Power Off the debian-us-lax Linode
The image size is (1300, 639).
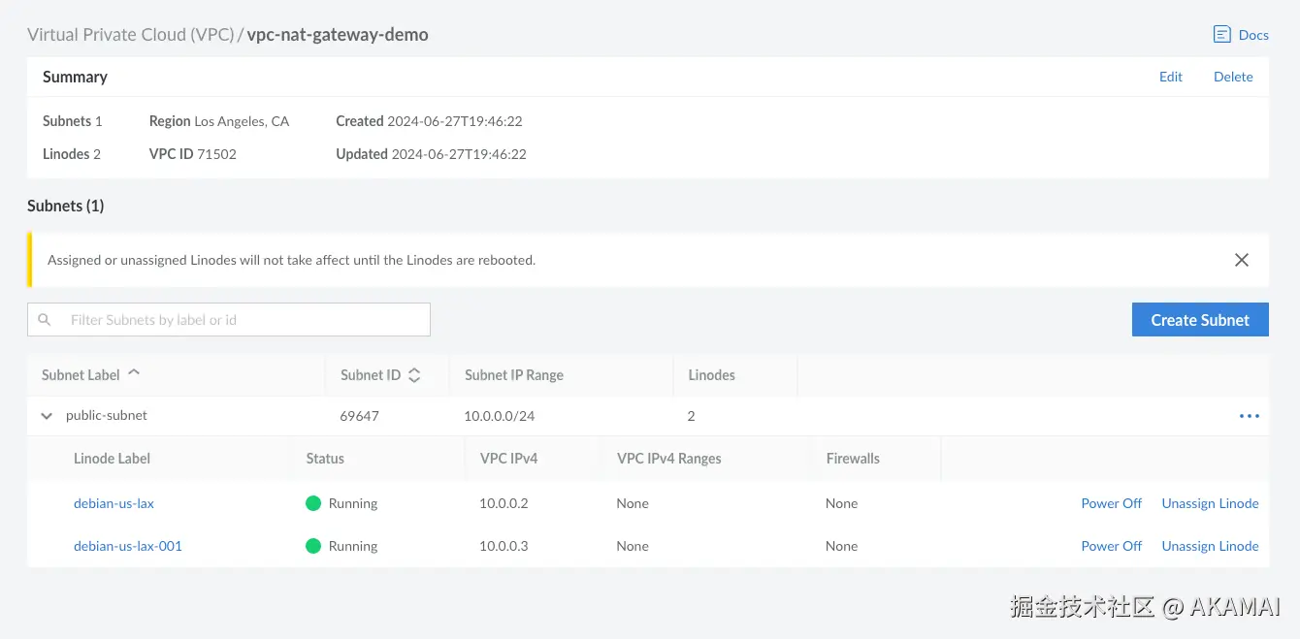click(x=1111, y=503)
